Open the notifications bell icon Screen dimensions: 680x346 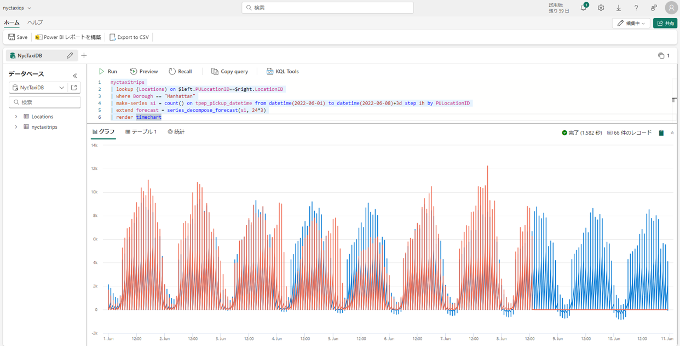pos(583,8)
